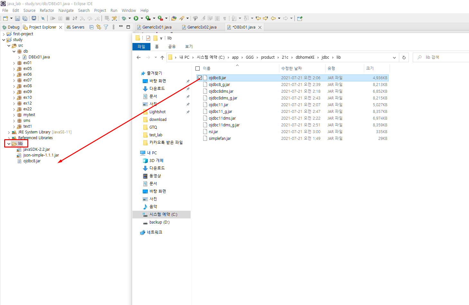Image resolution: width=469 pixels, height=305 pixels.
Task: Close the DBEx01.java editor tab
Action: coord(260,27)
